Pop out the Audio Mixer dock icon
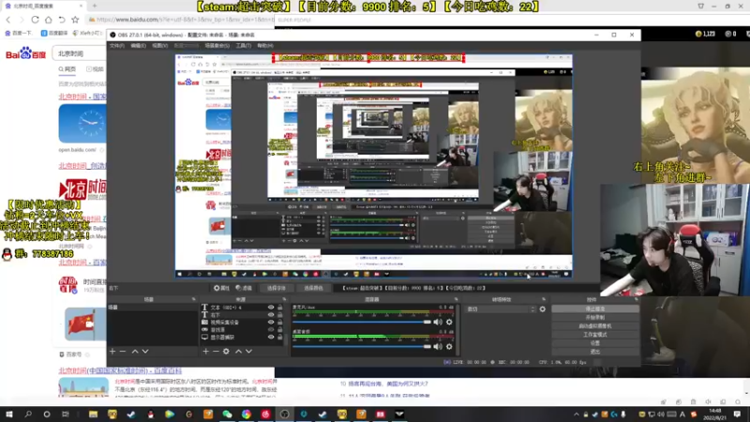Screen dimensions: 750x422 456,299
